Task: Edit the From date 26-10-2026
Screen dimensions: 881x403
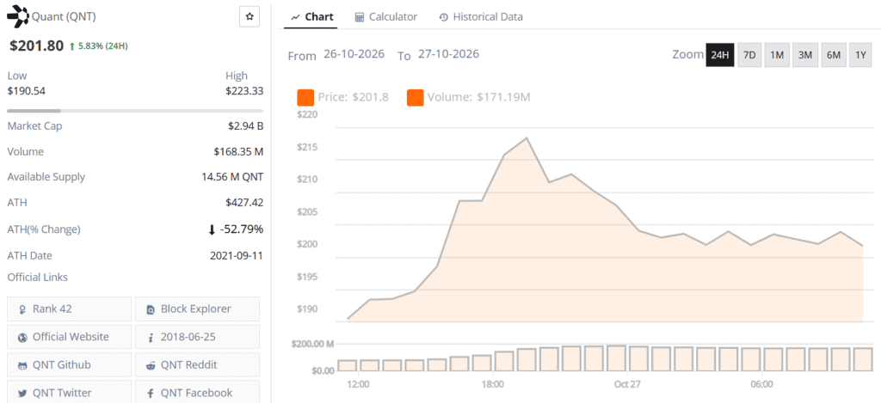Action: click(x=354, y=54)
